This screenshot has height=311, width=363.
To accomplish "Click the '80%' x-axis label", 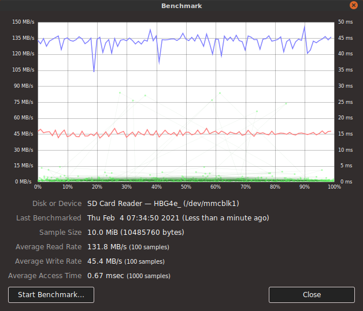I will coord(275,187).
